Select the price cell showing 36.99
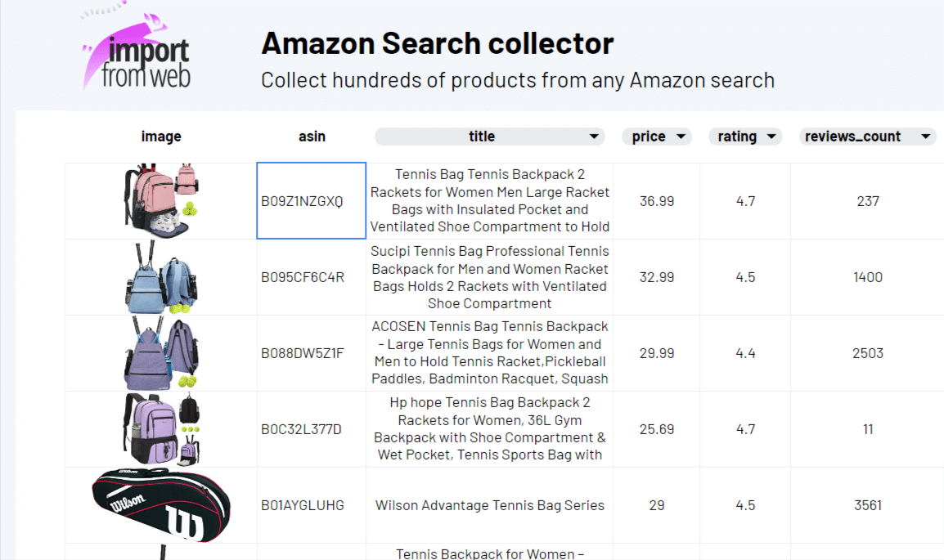 point(657,201)
